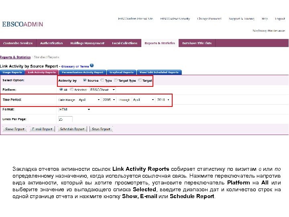Open the Site/Group Maintenance link
289x217 pixels.
[x=269, y=31]
